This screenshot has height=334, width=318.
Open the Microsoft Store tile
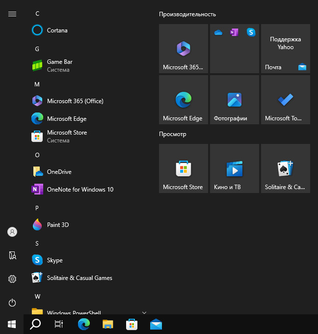(184, 168)
